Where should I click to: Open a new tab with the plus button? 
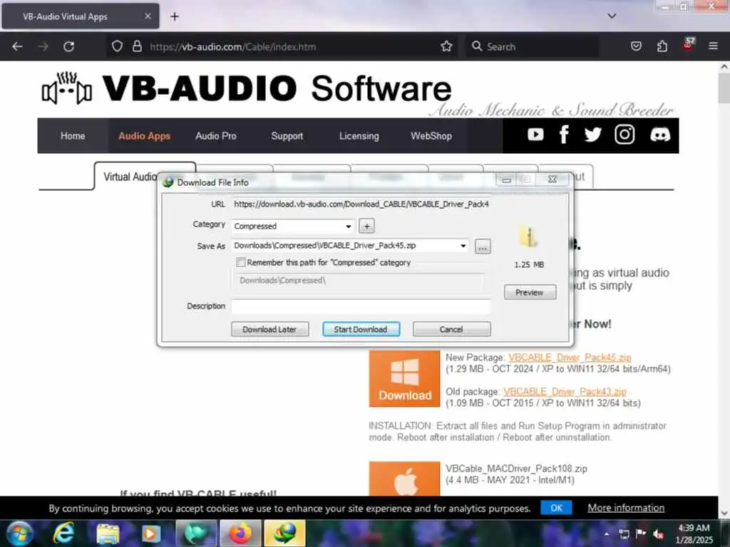click(175, 17)
